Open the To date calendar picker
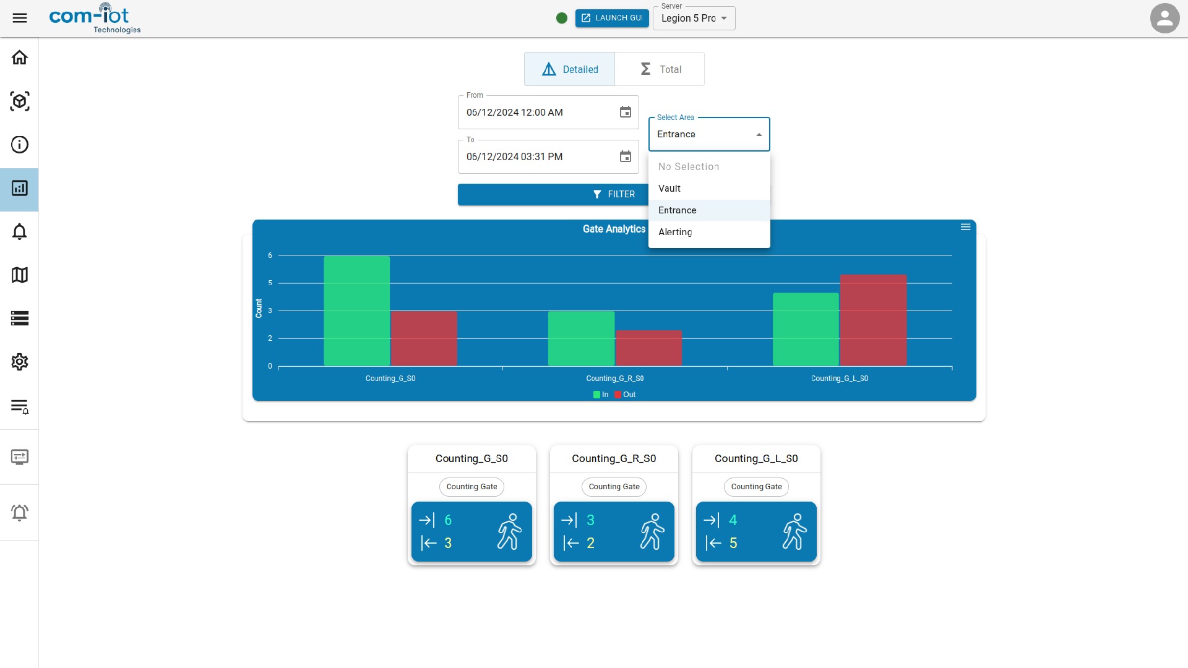The width and height of the screenshot is (1188, 668). click(626, 156)
